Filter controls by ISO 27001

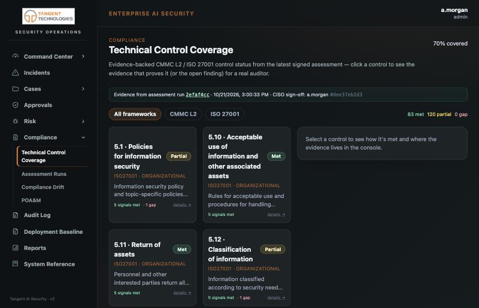(x=225, y=114)
